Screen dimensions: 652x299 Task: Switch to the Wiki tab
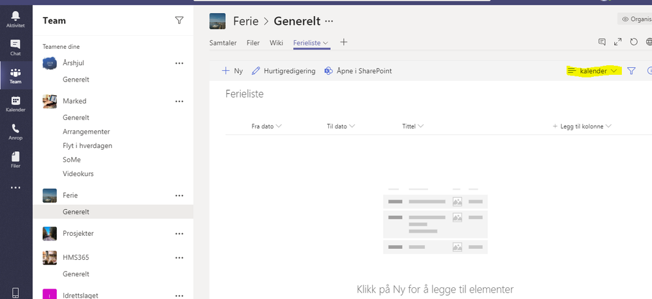[x=276, y=43]
